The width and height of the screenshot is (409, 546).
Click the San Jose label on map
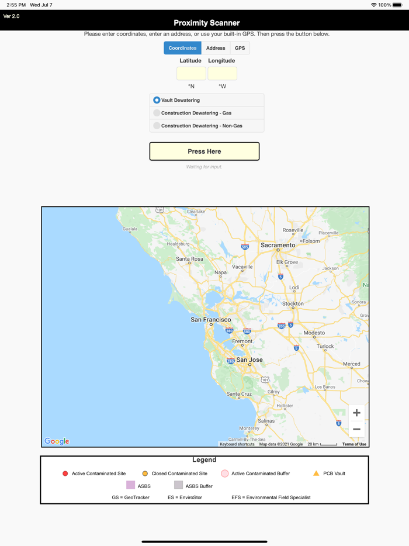[249, 360]
